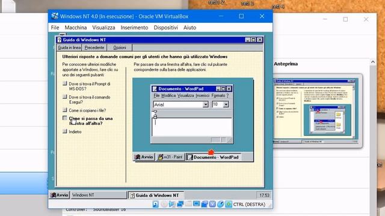Select the 'Windows NT' taskbar button
Viewport: 385px width, 216px height.
(x=99, y=195)
